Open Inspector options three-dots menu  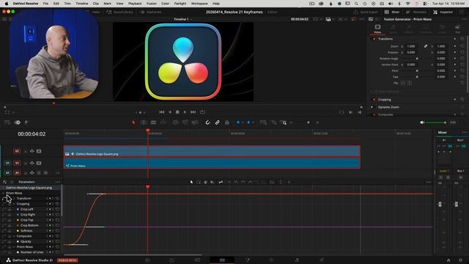coord(464,19)
